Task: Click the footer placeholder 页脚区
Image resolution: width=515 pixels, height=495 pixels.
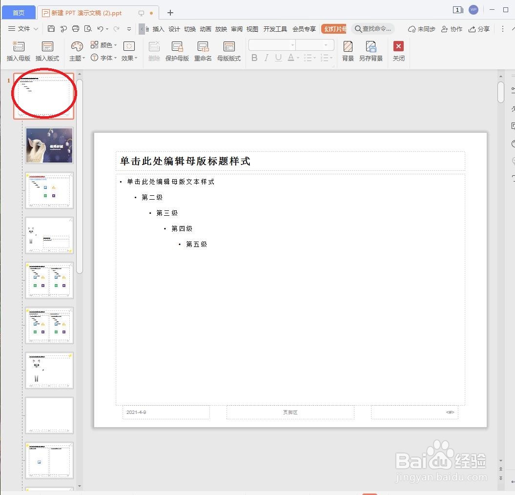Action: click(x=290, y=412)
